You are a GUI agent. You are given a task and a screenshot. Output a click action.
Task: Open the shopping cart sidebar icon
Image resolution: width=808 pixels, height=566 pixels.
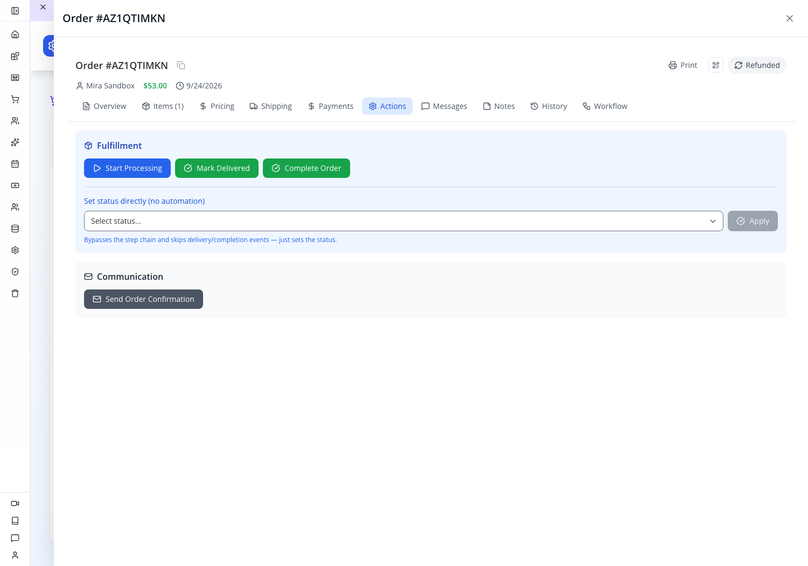[x=15, y=99]
